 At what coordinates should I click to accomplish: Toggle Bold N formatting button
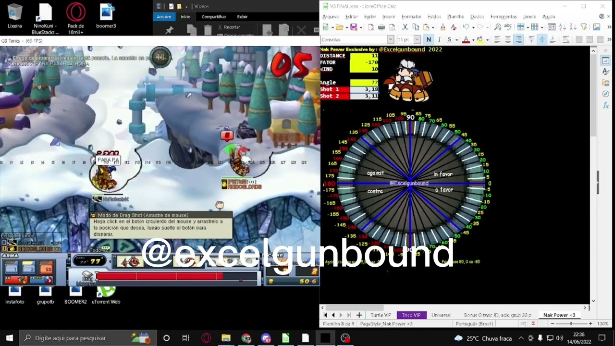click(429, 39)
